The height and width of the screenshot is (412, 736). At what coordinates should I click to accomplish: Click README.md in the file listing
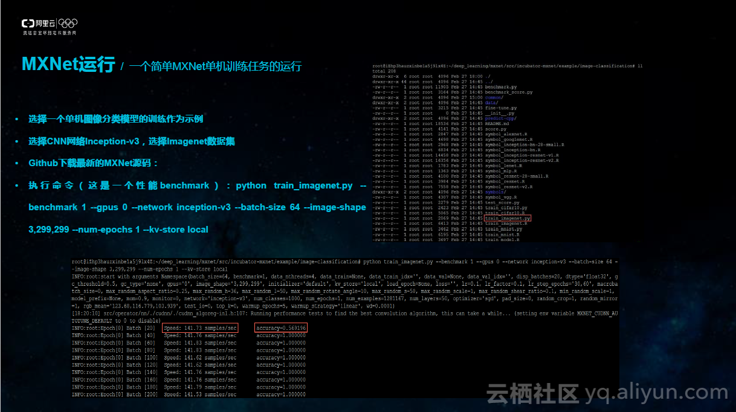tap(497, 124)
